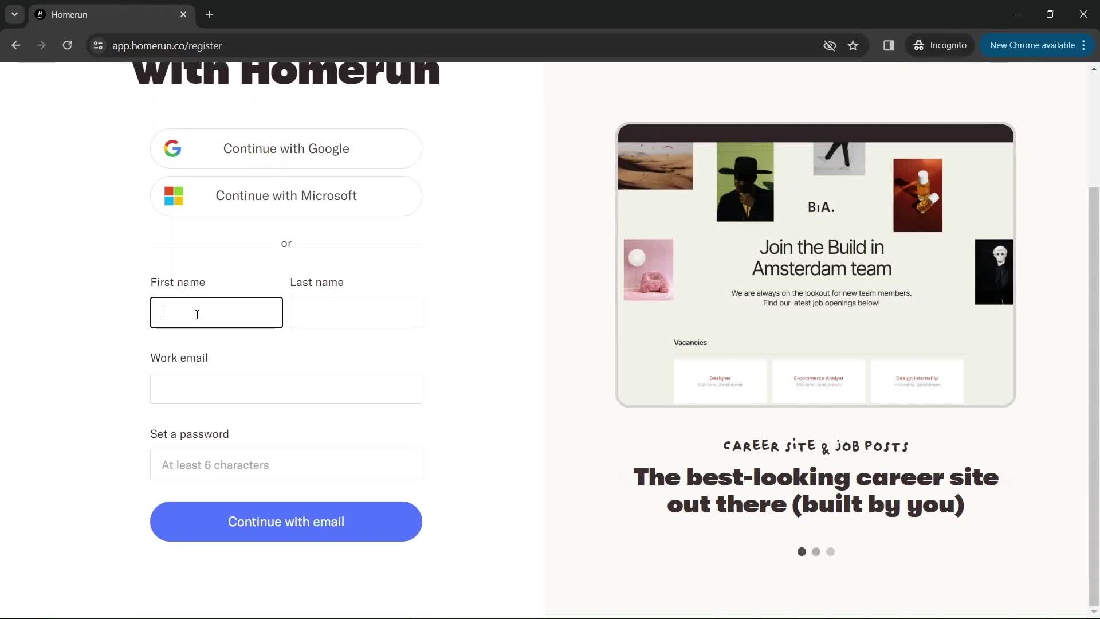This screenshot has height=619, width=1100.
Task: Click the Work email input field
Action: point(286,389)
